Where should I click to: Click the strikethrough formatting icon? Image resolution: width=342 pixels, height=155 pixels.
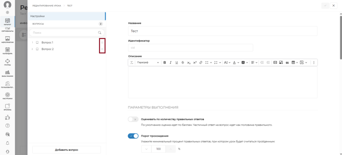[182, 63]
